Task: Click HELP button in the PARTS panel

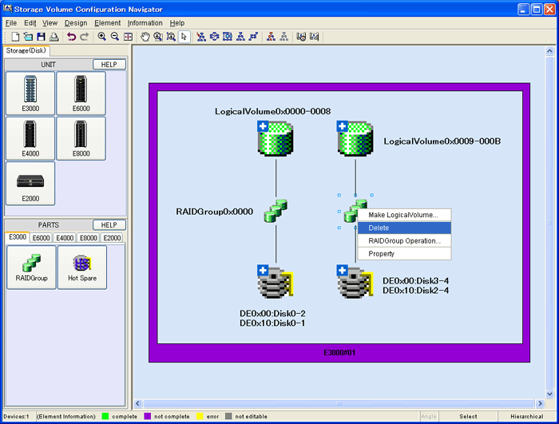Action: pos(109,225)
